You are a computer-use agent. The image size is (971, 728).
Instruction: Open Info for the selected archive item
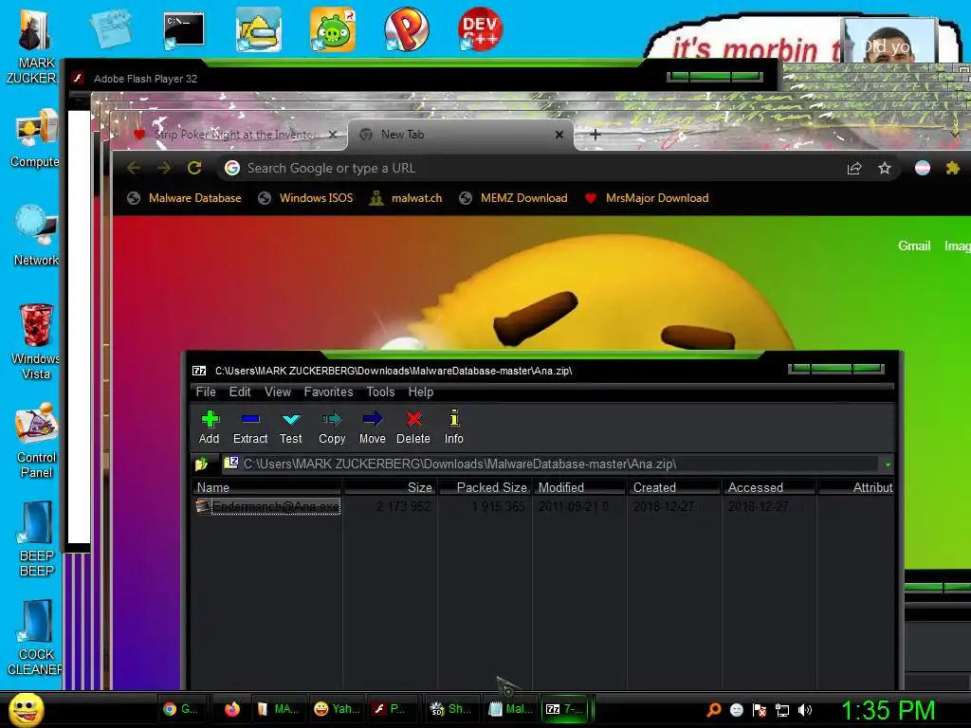tap(454, 427)
